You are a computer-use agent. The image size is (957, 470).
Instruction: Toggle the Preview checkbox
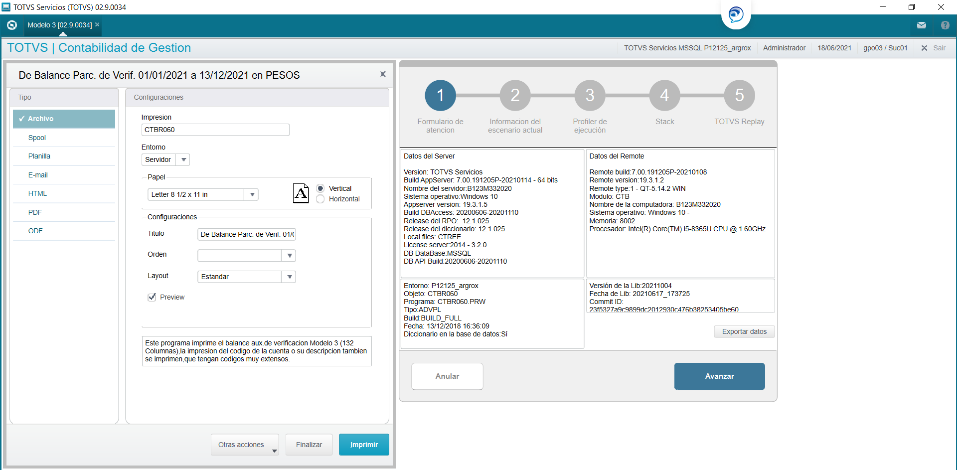tap(152, 297)
